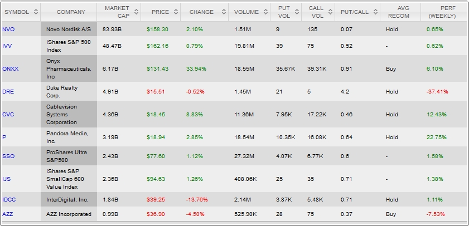This screenshot has width=469, height=226.
Task: Toggle sorting on the CHANGE column arrows
Action: (x=224, y=12)
